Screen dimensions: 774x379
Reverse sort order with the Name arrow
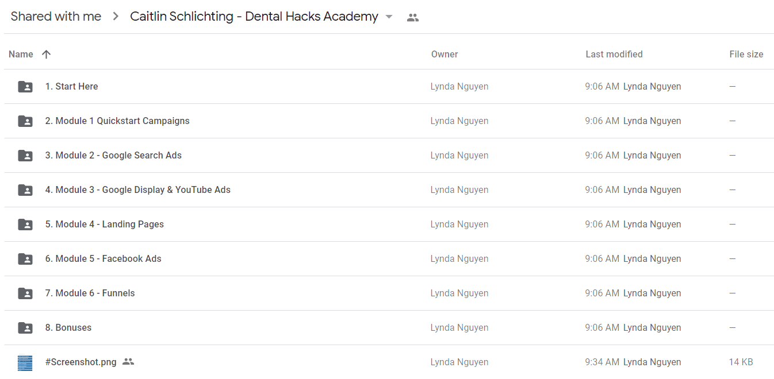(x=47, y=54)
